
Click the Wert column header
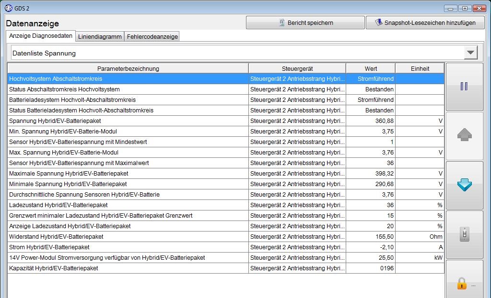(x=371, y=68)
